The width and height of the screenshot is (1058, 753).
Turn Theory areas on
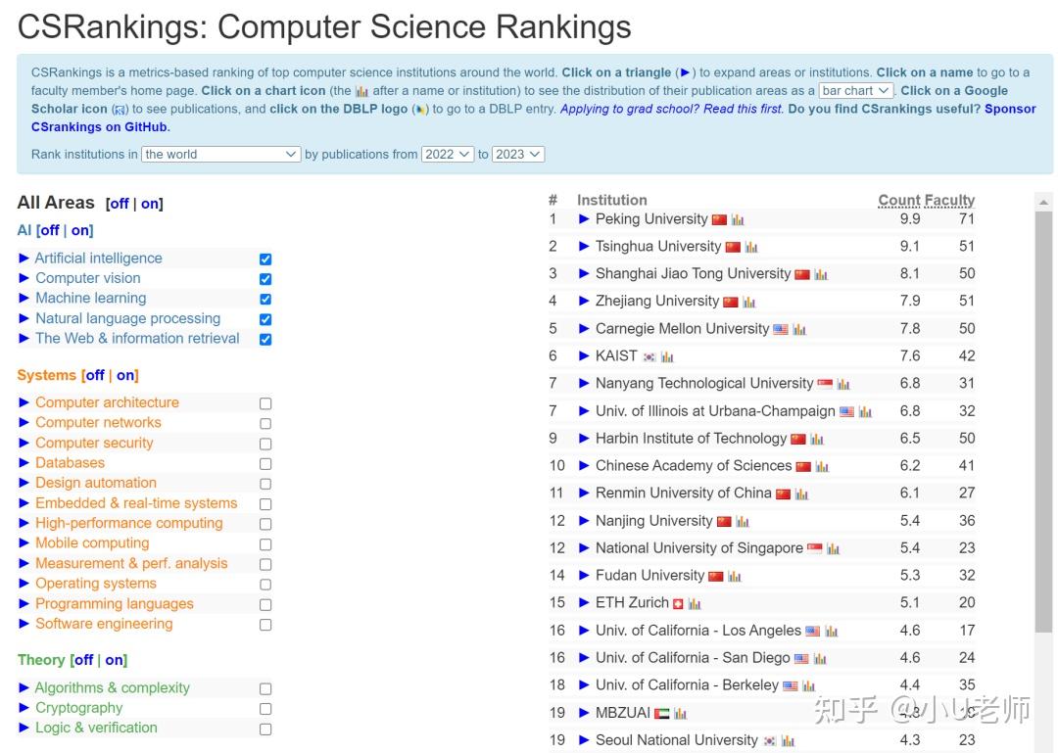pyautogui.click(x=115, y=660)
